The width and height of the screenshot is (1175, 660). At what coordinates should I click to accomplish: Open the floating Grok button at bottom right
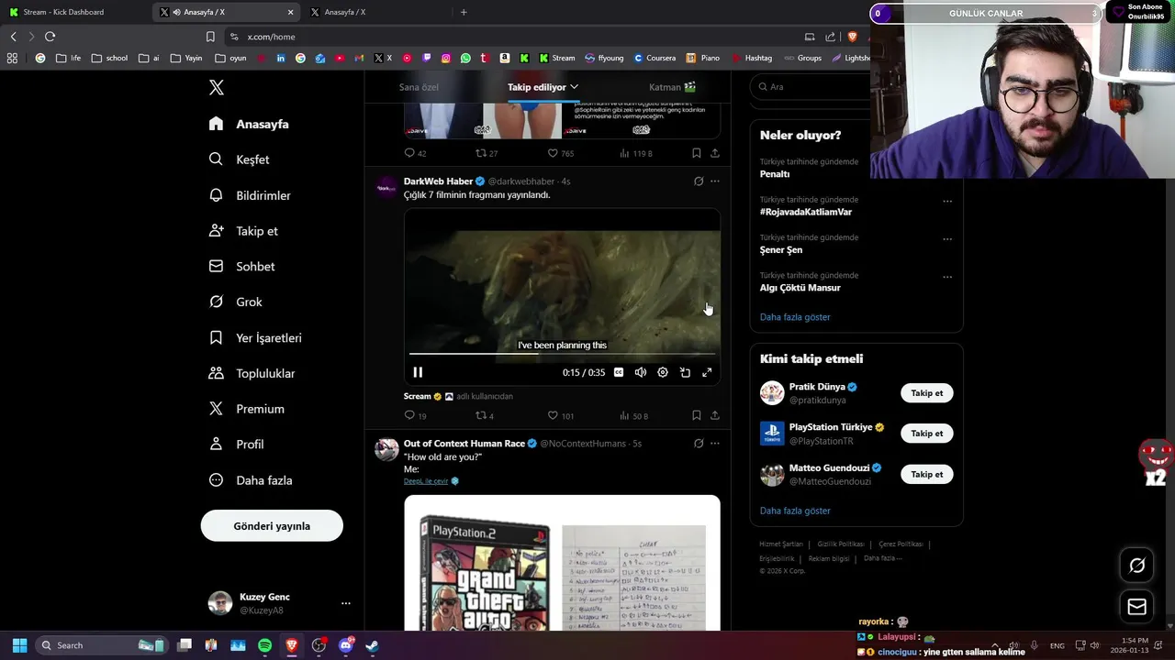click(1136, 566)
